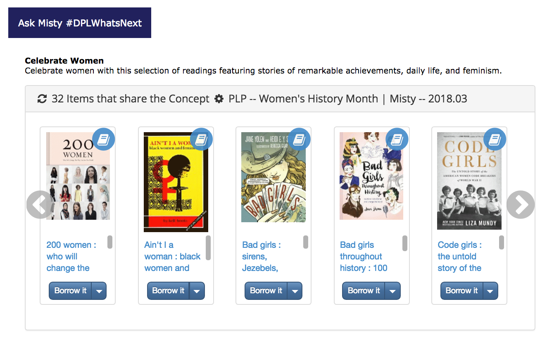Click the Bad Girls Throughout History cover thumbnail
The image size is (547, 342).
[x=371, y=176]
